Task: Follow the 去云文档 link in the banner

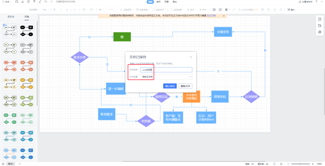Action: pos(211,16)
